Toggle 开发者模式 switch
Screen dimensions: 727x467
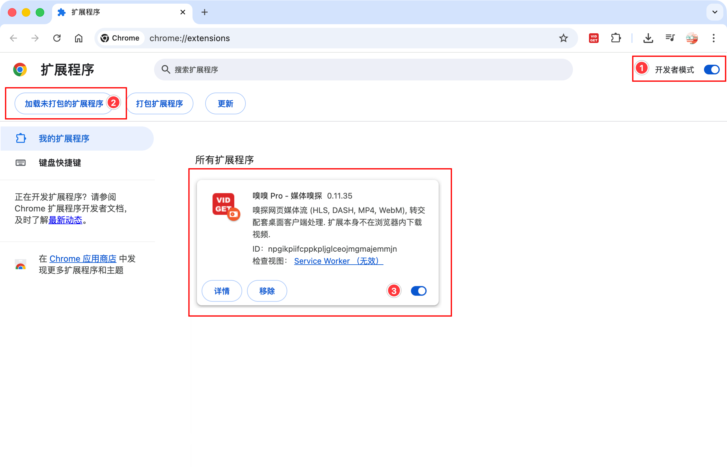[x=712, y=70]
